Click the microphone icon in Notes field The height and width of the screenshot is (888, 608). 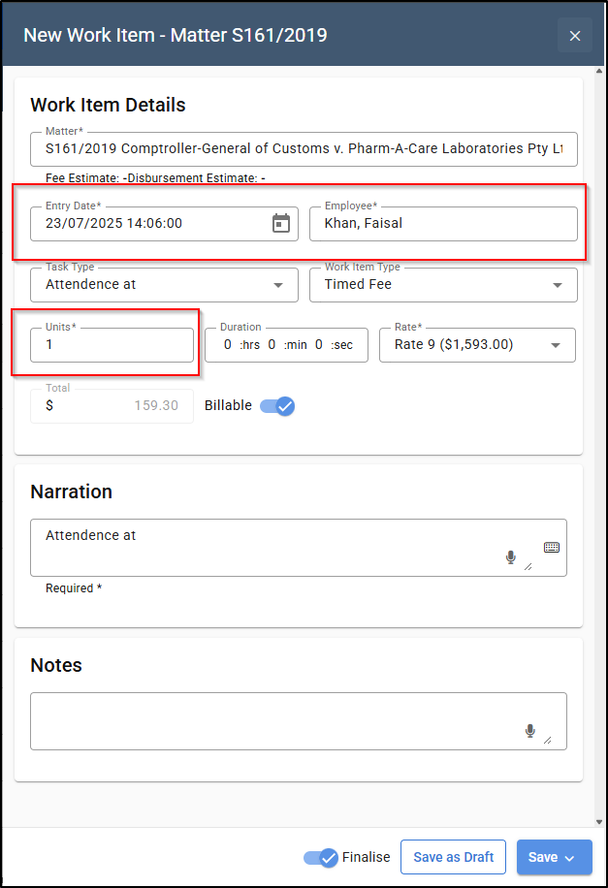[x=529, y=731]
